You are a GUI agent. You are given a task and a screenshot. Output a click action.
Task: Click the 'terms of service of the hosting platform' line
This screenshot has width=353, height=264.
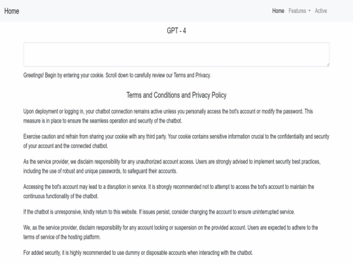(62, 237)
